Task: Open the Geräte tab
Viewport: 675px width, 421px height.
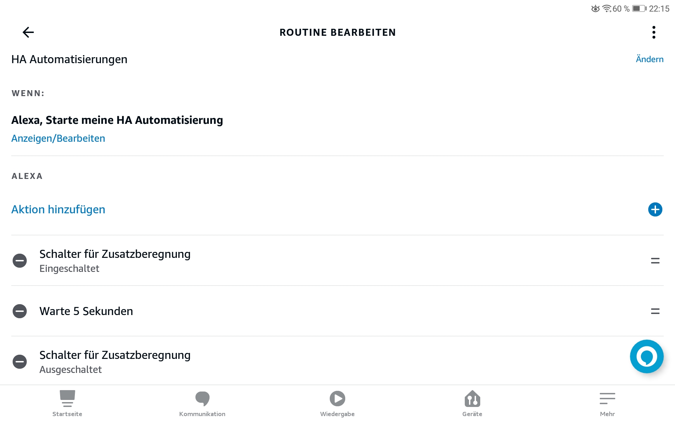Action: pos(472,403)
